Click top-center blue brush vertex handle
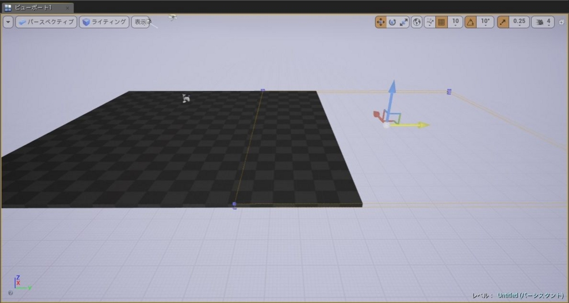Image resolution: width=569 pixels, height=303 pixels. pos(263,90)
